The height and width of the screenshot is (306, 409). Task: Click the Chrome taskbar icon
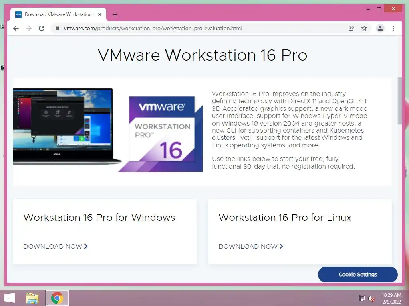[57, 298]
